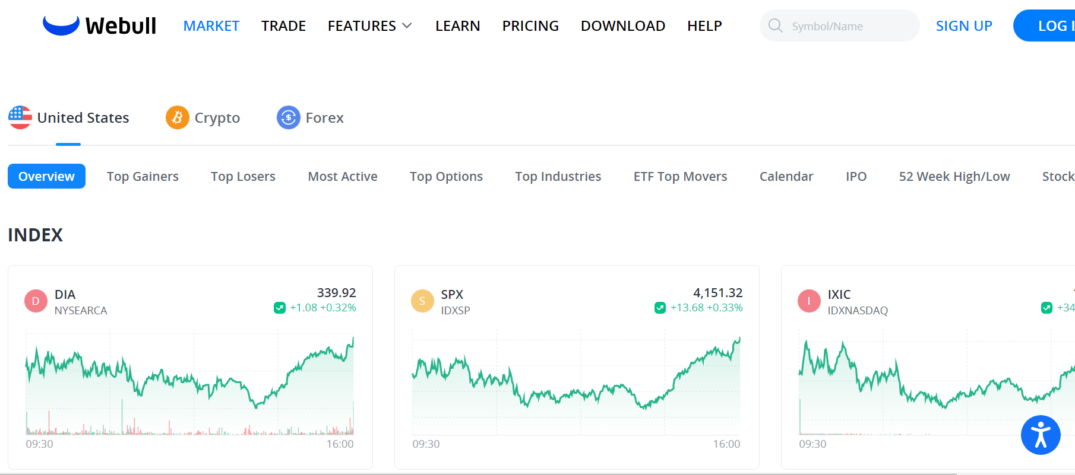Click the DIA change +1.08 +0.32%
1075x475 pixels.
tap(322, 308)
